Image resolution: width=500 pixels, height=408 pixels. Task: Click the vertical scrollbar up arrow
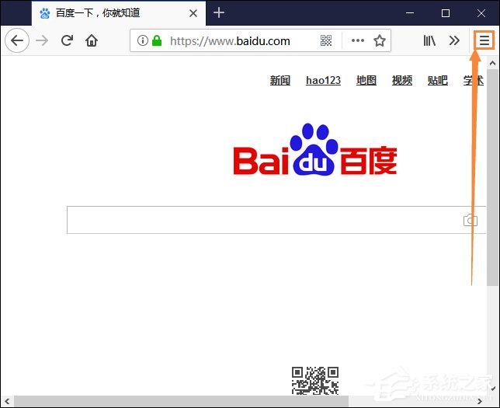(493, 63)
